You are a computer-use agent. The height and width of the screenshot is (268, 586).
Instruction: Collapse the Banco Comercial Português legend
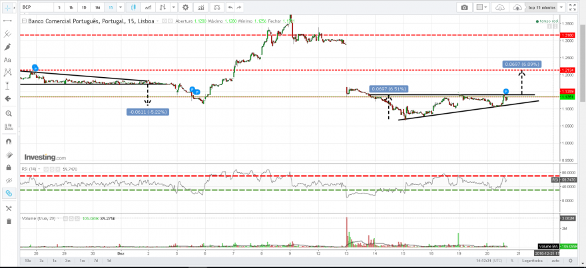pos(24,21)
